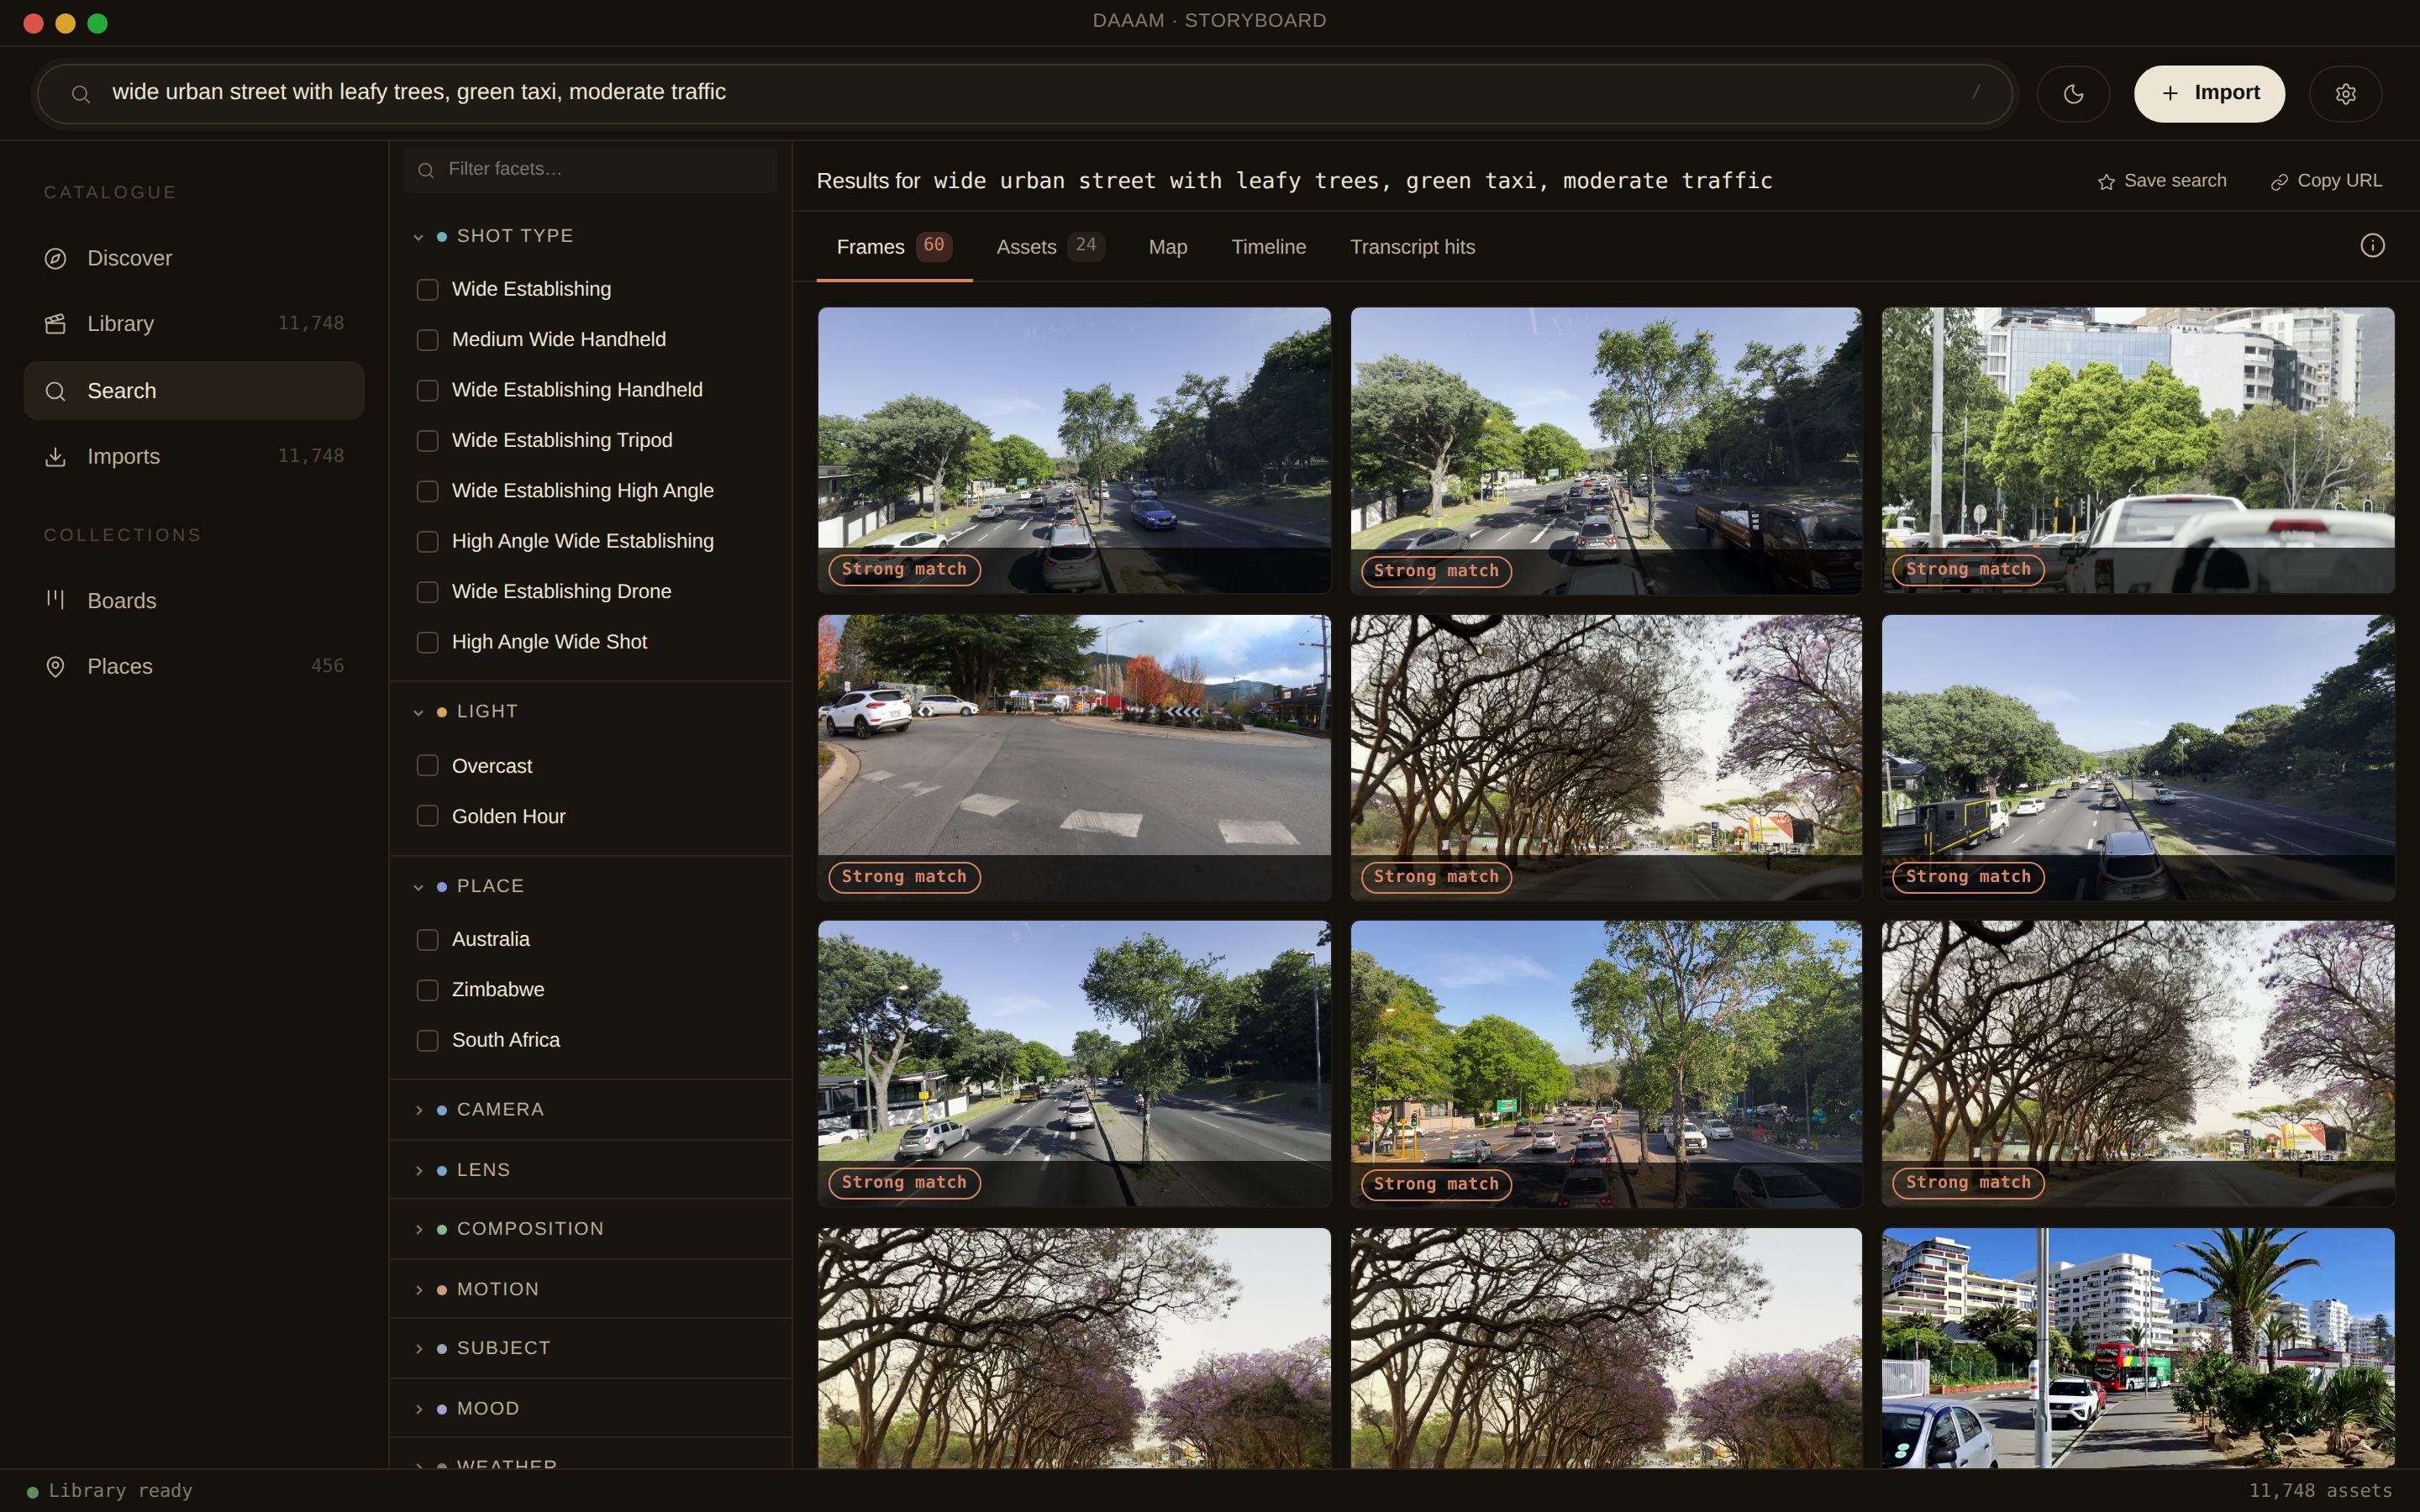Expand the LENS facet group
This screenshot has width=2420, height=1512.
click(590, 1170)
